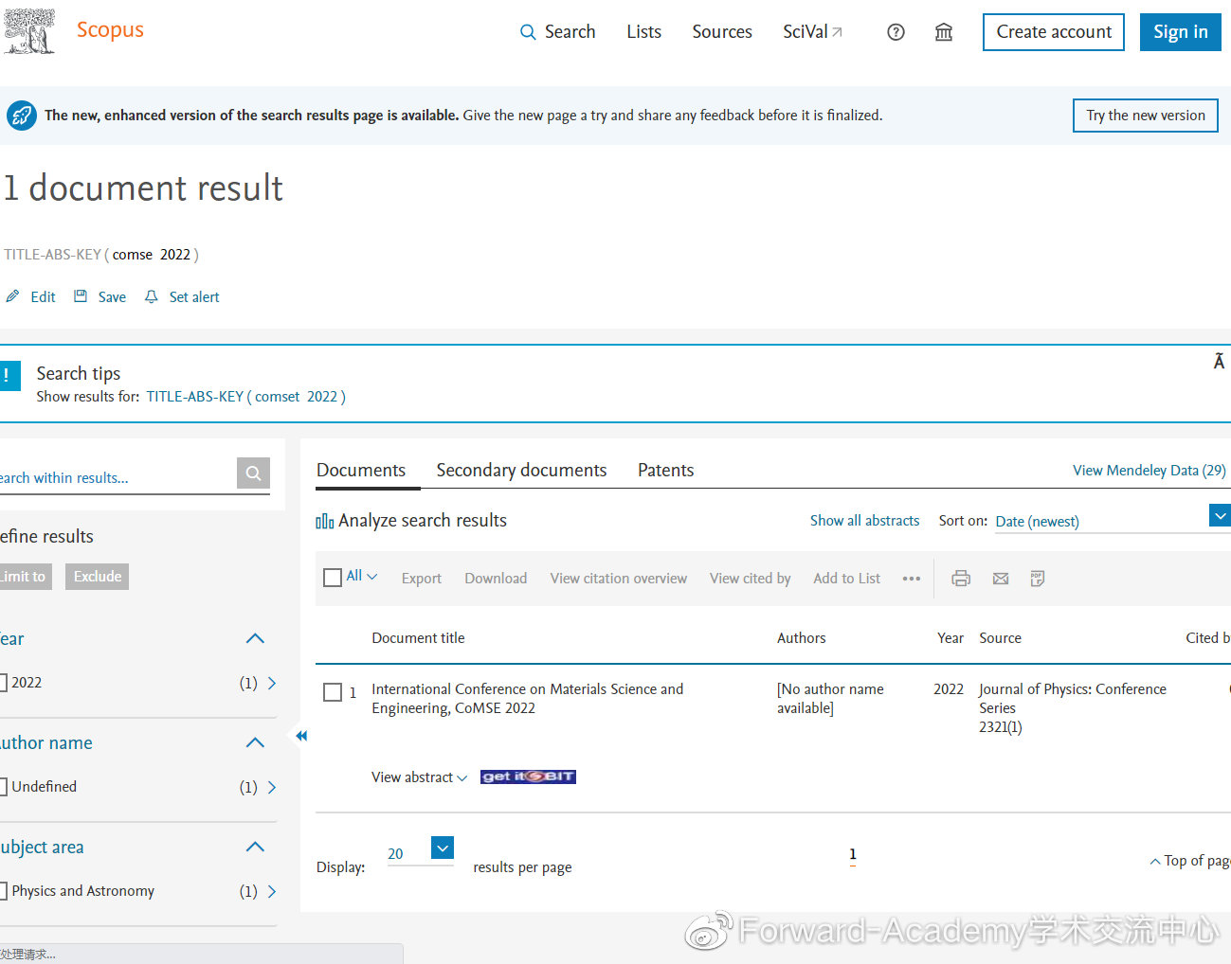Click the get it BIT full-text button

pyautogui.click(x=528, y=777)
